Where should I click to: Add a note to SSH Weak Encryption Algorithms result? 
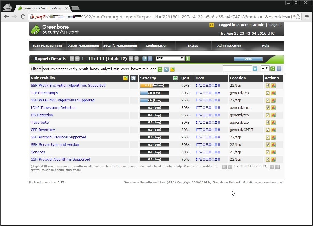(x=268, y=86)
